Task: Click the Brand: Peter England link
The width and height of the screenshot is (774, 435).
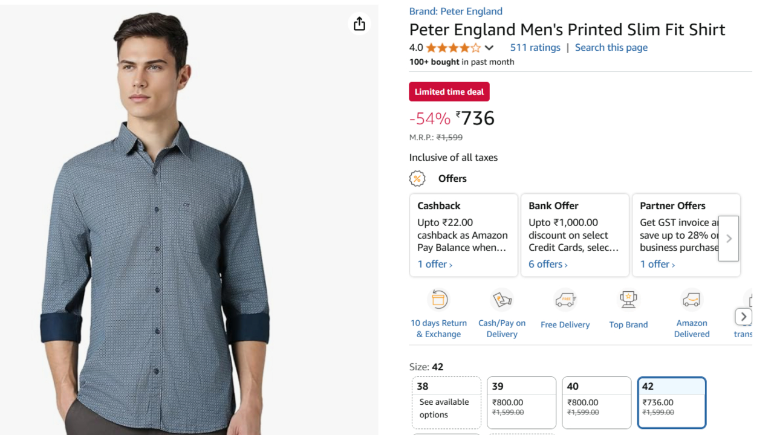Action: tap(455, 11)
